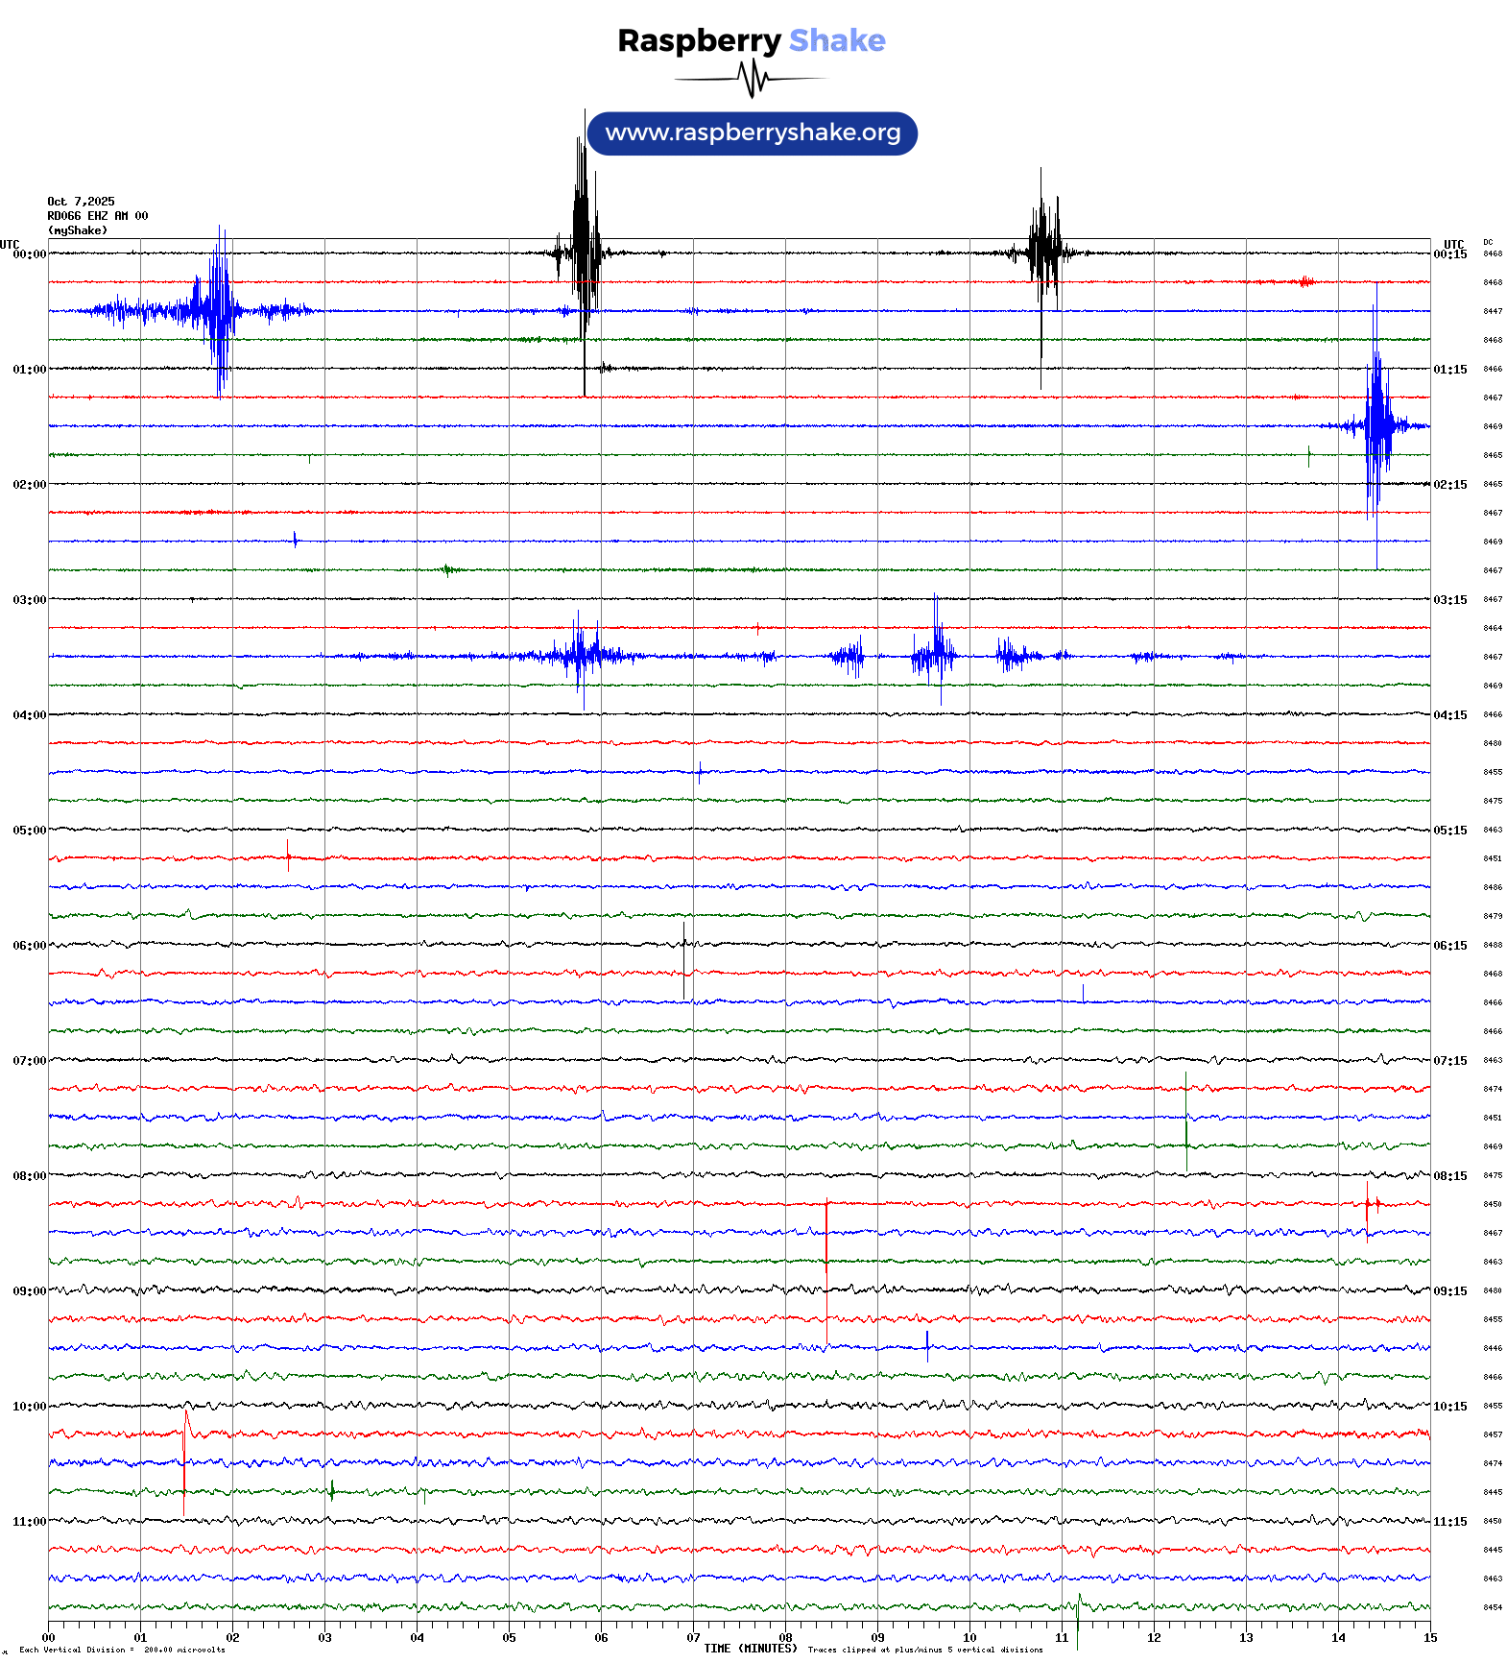This screenshot has width=1507, height=1663.
Task: Click the 11:15 time label on right axis
Action: (x=1449, y=1522)
